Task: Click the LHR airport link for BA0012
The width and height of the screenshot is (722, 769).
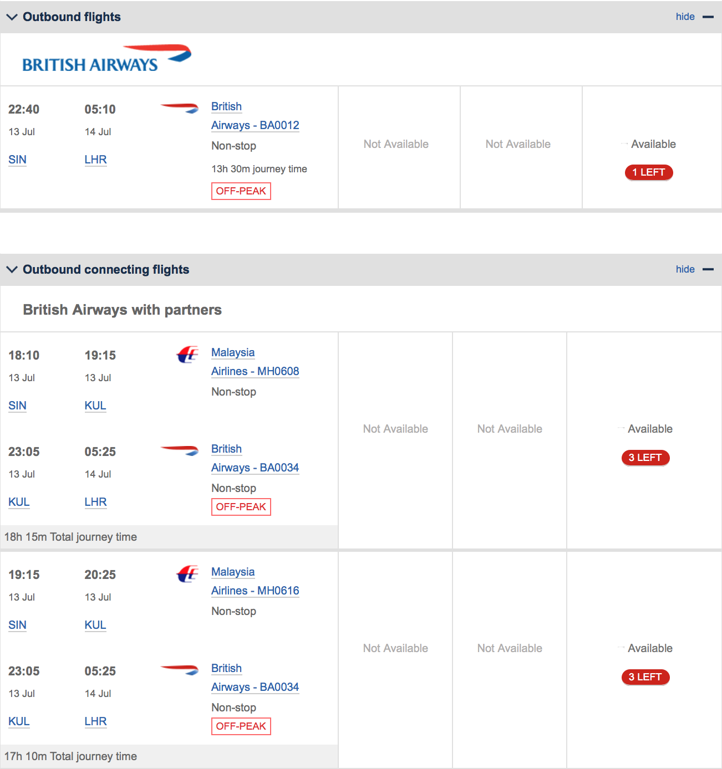Action: (x=95, y=160)
